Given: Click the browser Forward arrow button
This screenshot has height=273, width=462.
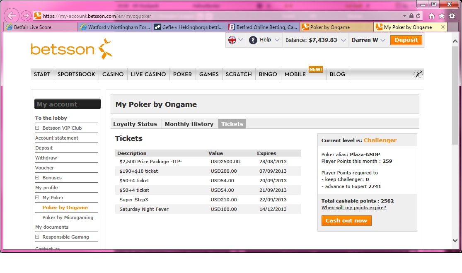Looking at the screenshot, I should coord(26,16).
